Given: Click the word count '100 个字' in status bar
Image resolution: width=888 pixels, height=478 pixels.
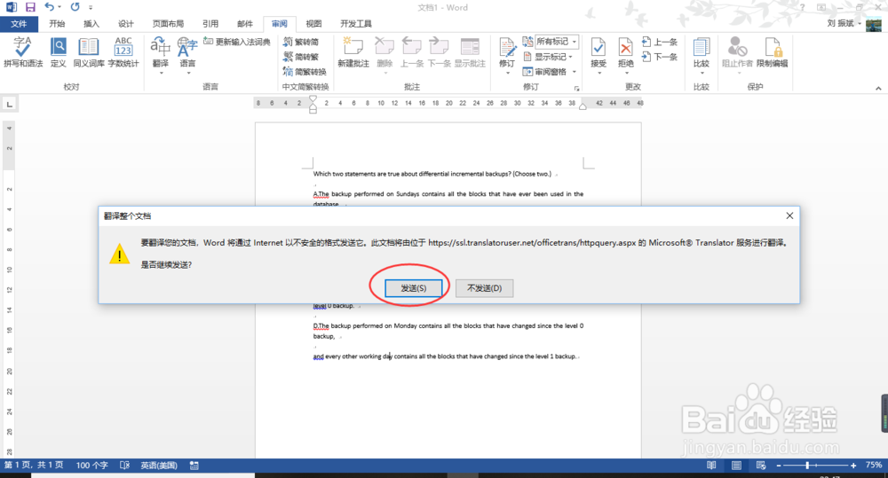Looking at the screenshot, I should click(x=91, y=465).
